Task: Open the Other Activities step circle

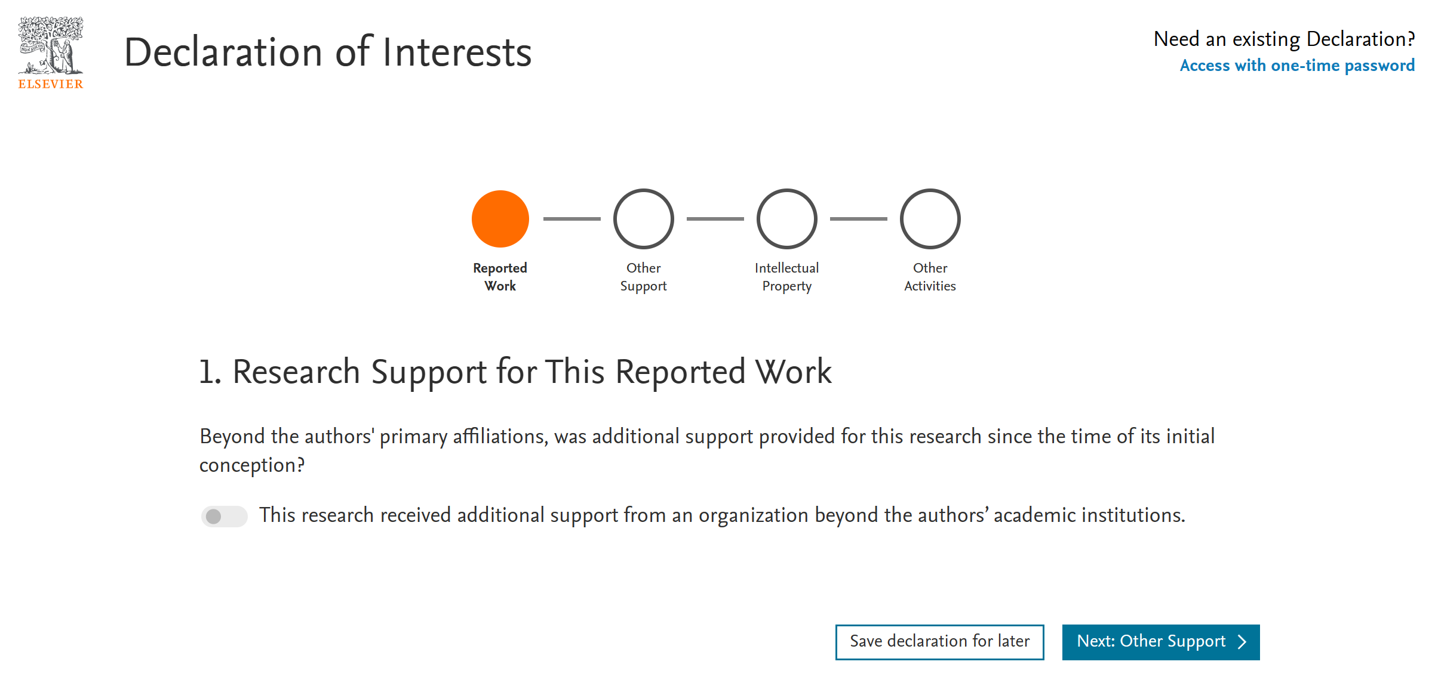Action: click(x=930, y=219)
